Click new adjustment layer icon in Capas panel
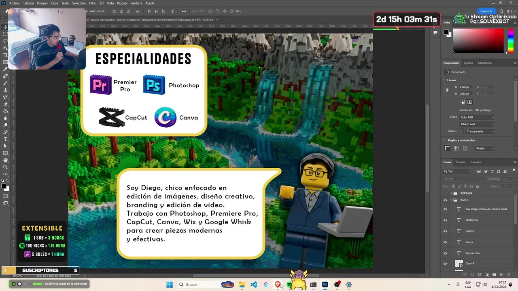 [487, 274]
